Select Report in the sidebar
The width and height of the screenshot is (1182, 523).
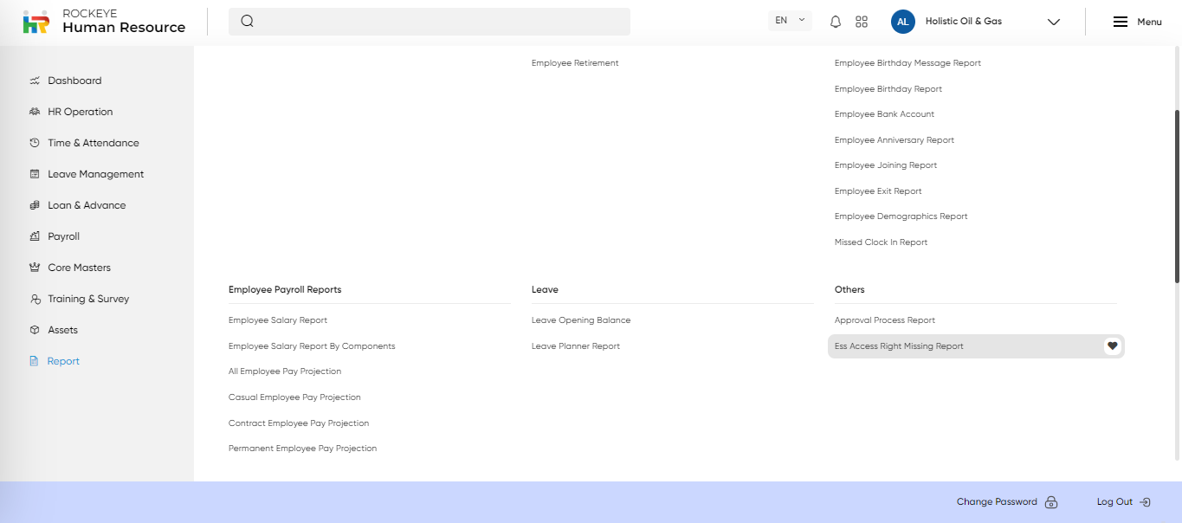tap(64, 361)
